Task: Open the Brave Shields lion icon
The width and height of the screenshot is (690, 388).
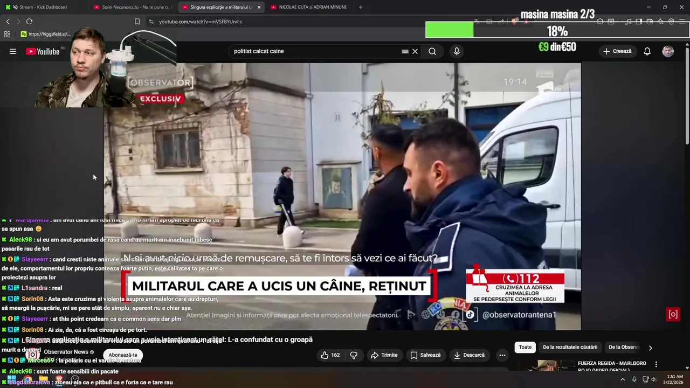Action: (514, 22)
